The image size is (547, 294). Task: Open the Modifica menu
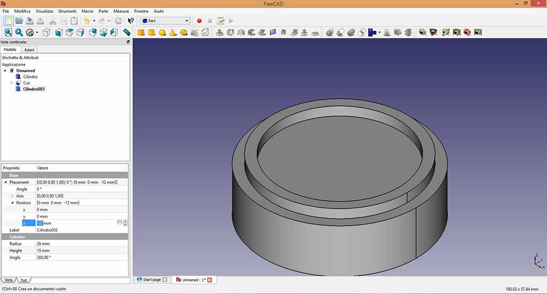[x=22, y=11]
